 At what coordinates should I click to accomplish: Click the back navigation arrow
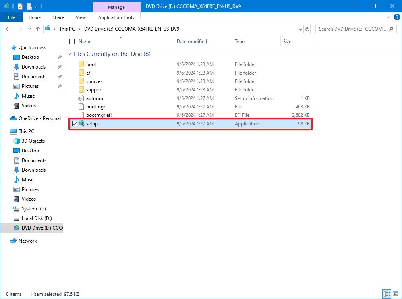(x=7, y=29)
